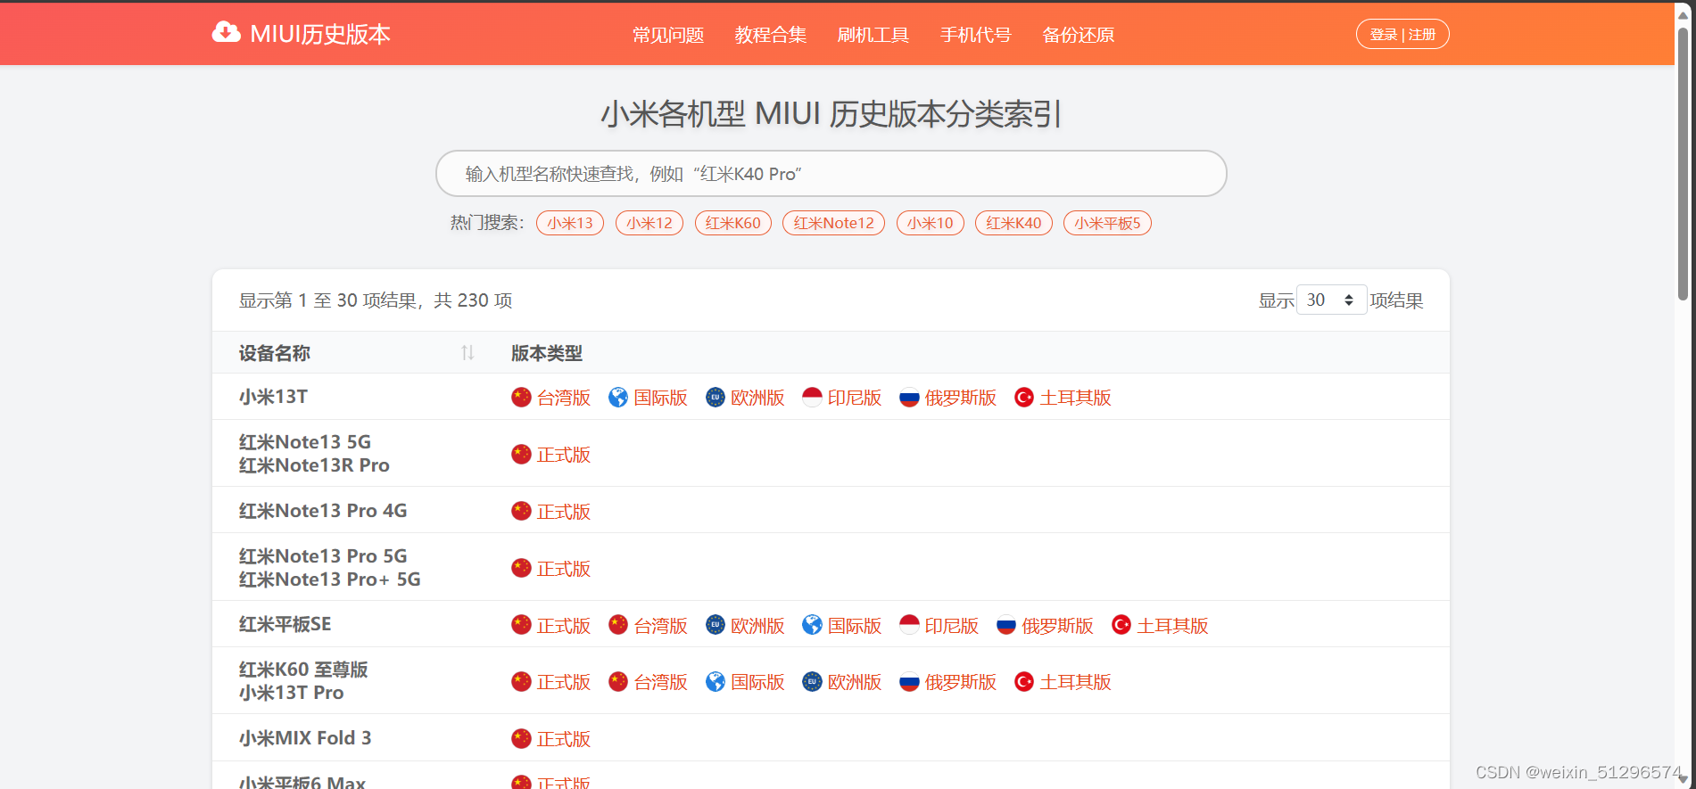Open 手机代号 in top navigation
This screenshot has width=1696, height=789.
(x=976, y=35)
